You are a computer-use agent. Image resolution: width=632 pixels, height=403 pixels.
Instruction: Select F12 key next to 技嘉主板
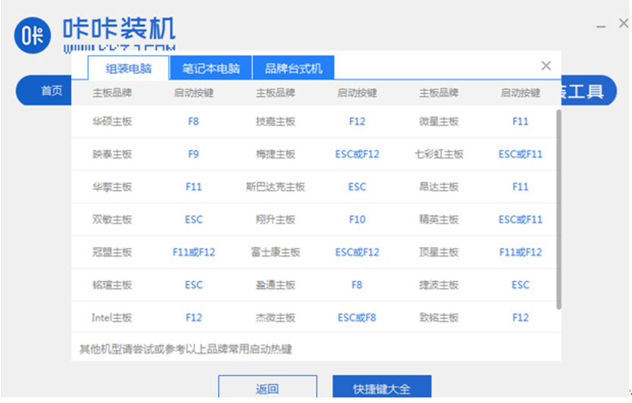pos(357,121)
